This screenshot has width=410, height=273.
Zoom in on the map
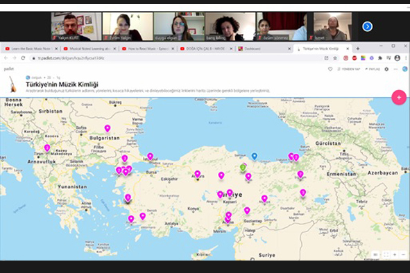click(x=395, y=255)
